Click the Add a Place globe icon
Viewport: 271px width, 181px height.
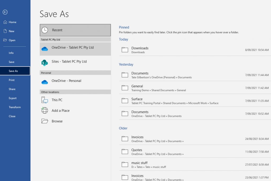[x=44, y=111]
